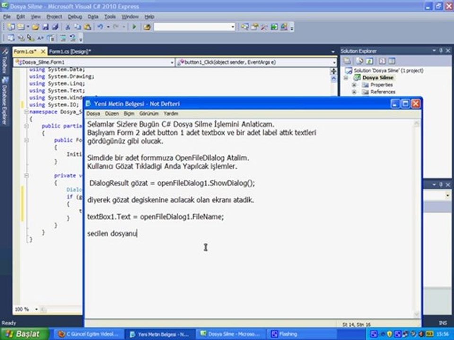This screenshot has width=454, height=340.
Task: Click Solution Explorer Refresh icon
Action: tap(369, 61)
